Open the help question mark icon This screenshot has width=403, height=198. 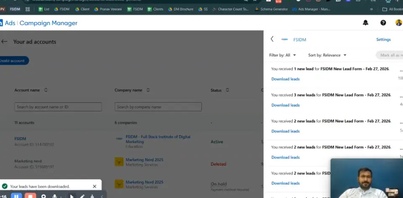click(383, 23)
